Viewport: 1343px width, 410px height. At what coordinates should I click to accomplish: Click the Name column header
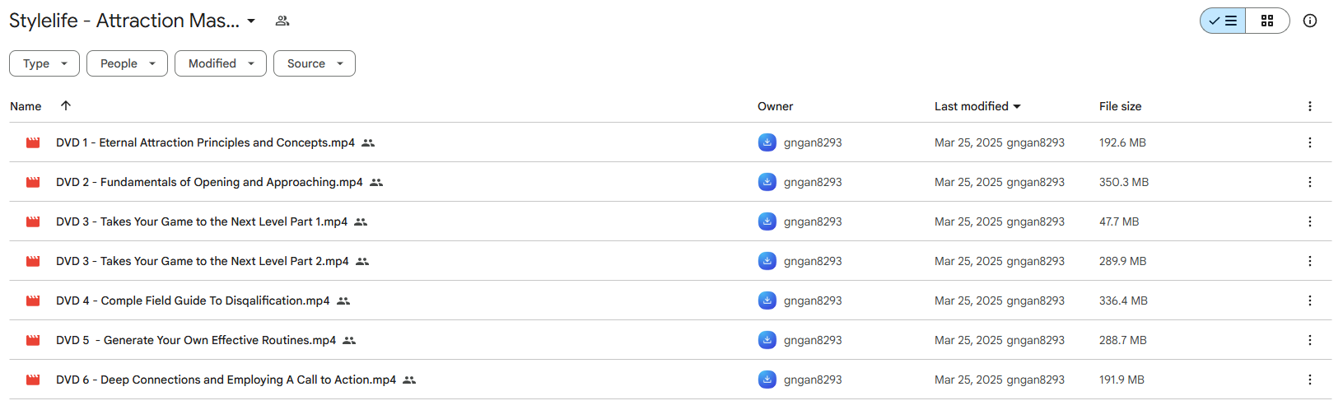click(26, 106)
